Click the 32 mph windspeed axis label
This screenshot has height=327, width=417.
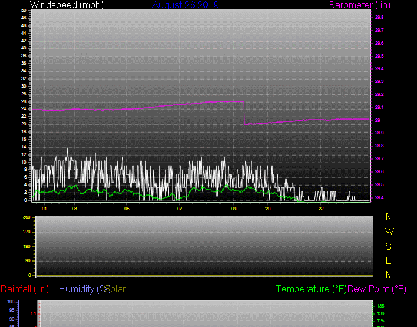pos(24,78)
